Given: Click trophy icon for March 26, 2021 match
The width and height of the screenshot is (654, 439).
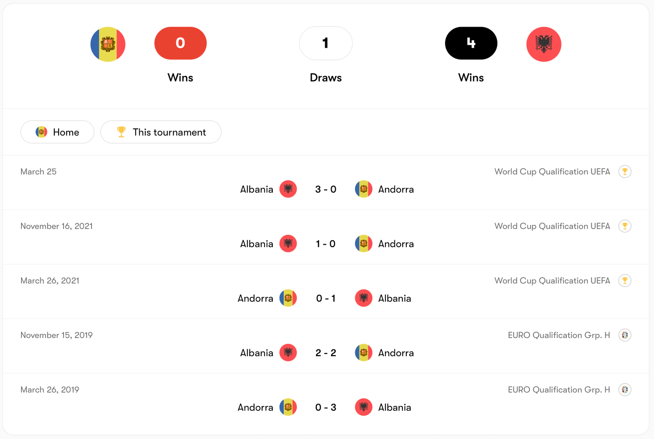Looking at the screenshot, I should pyautogui.click(x=625, y=281).
